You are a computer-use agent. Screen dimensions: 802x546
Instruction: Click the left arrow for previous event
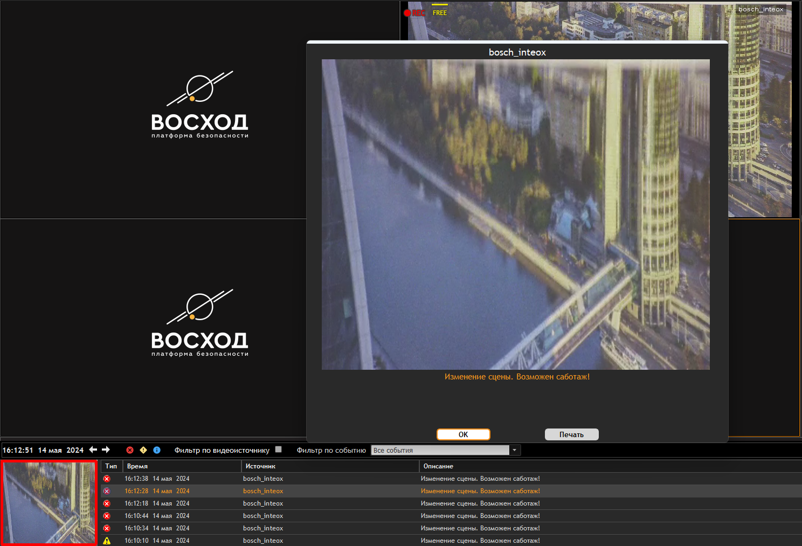tap(93, 450)
